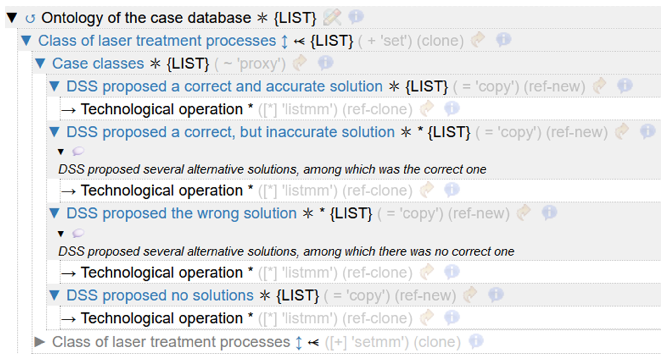669x364 pixels.
Task: Click the refresh arrow icon before Ontology title
Action: pos(30,19)
